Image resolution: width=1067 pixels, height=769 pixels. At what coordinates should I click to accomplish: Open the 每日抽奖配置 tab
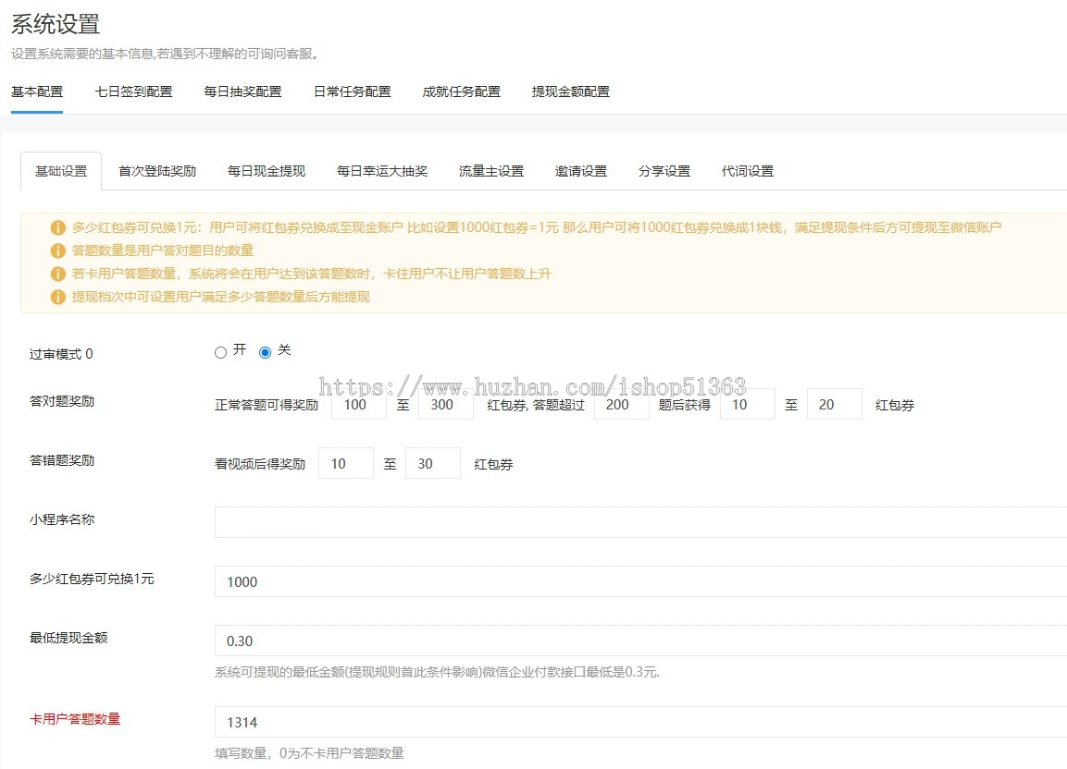[243, 92]
